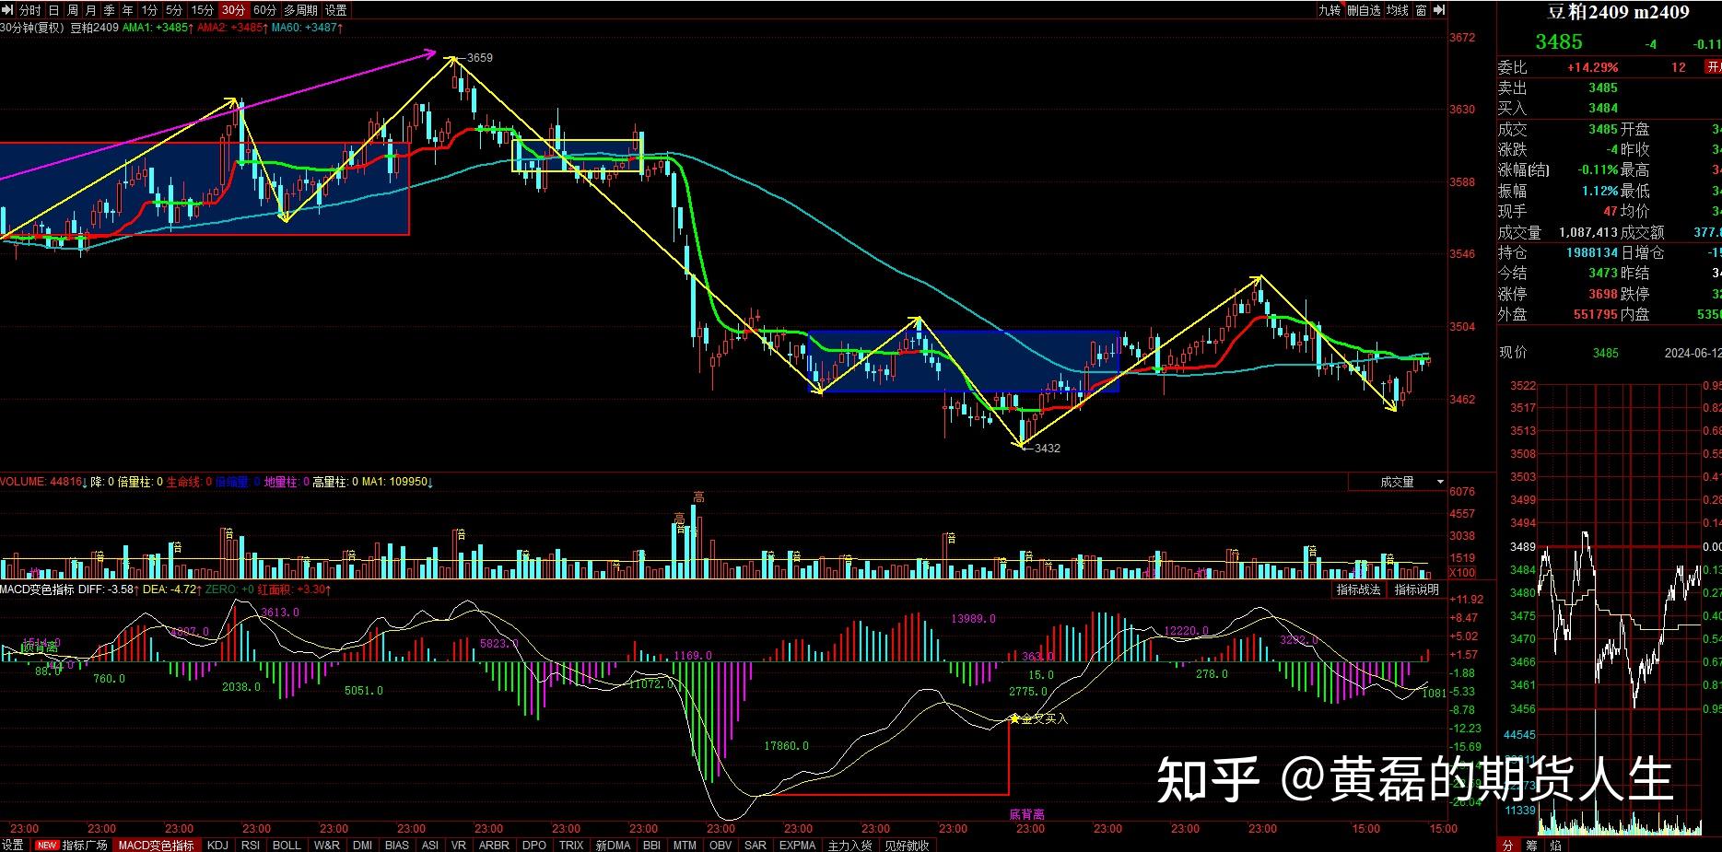The height and width of the screenshot is (852, 1722).
Task: Toggle the 均线 moving average display
Action: coord(1398,10)
